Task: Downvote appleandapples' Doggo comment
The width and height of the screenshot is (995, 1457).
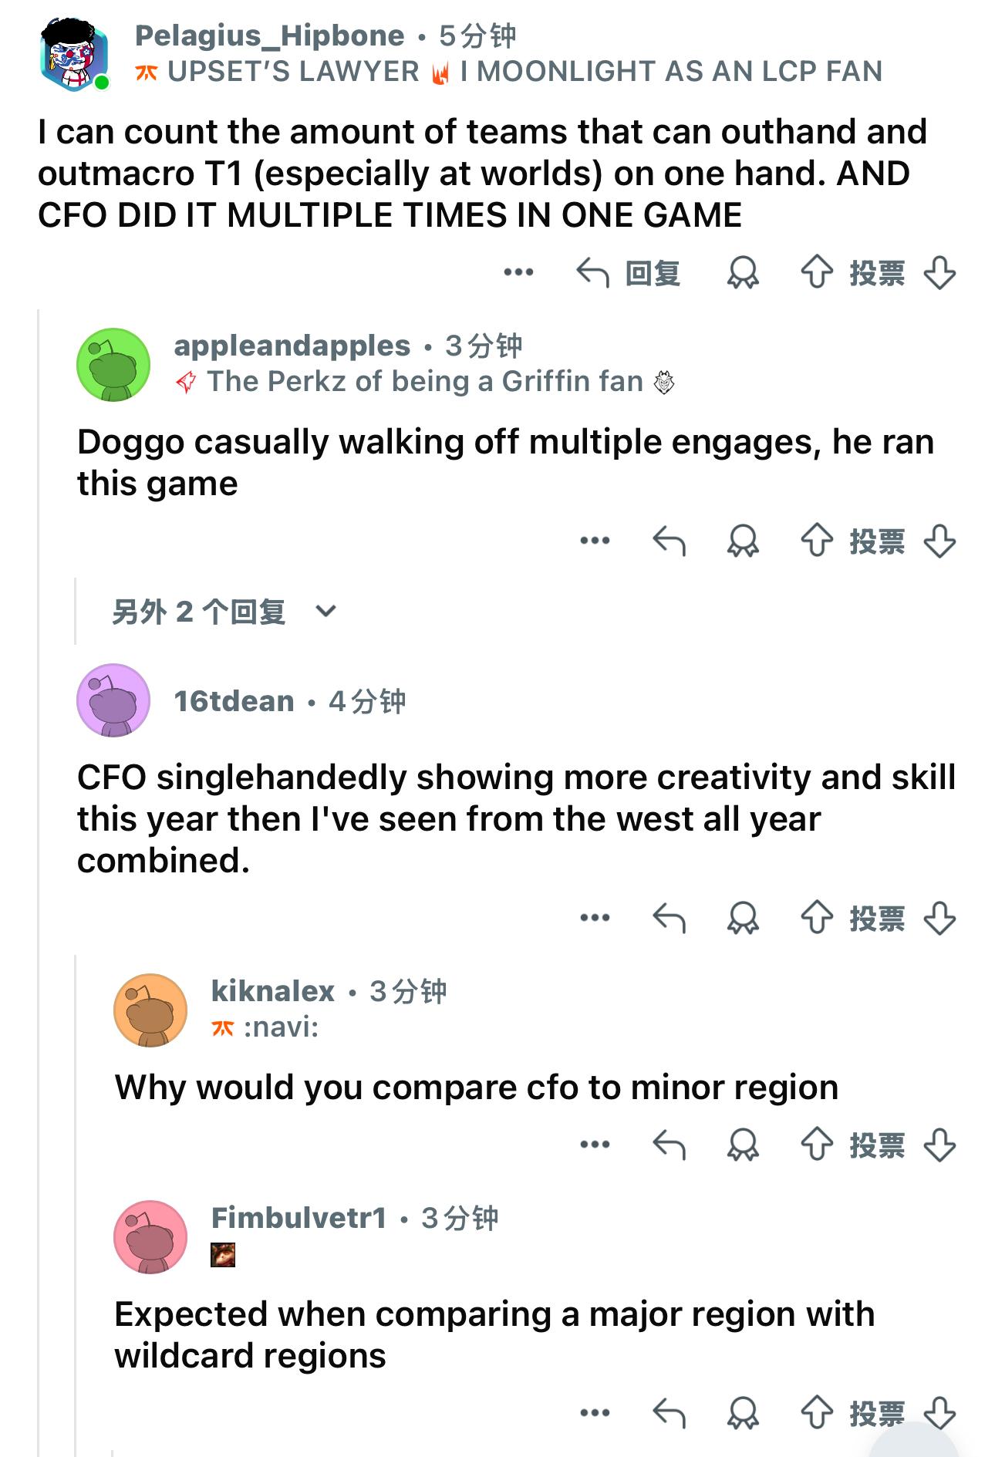Action: click(x=939, y=541)
